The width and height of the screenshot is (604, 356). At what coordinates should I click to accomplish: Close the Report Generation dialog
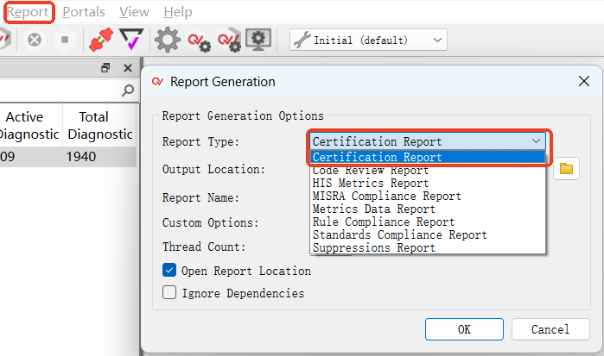click(x=584, y=81)
